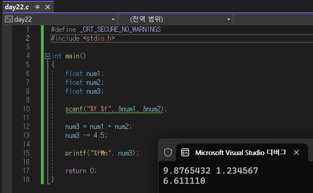Click line number 10 in the gutter
313x193 pixels.
(26, 109)
